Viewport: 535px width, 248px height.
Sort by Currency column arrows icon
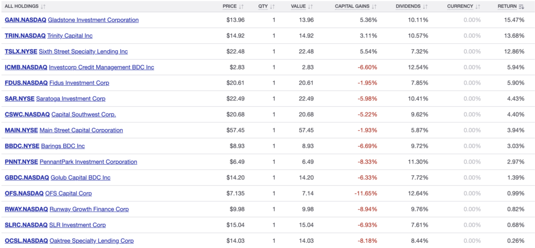[x=478, y=7]
